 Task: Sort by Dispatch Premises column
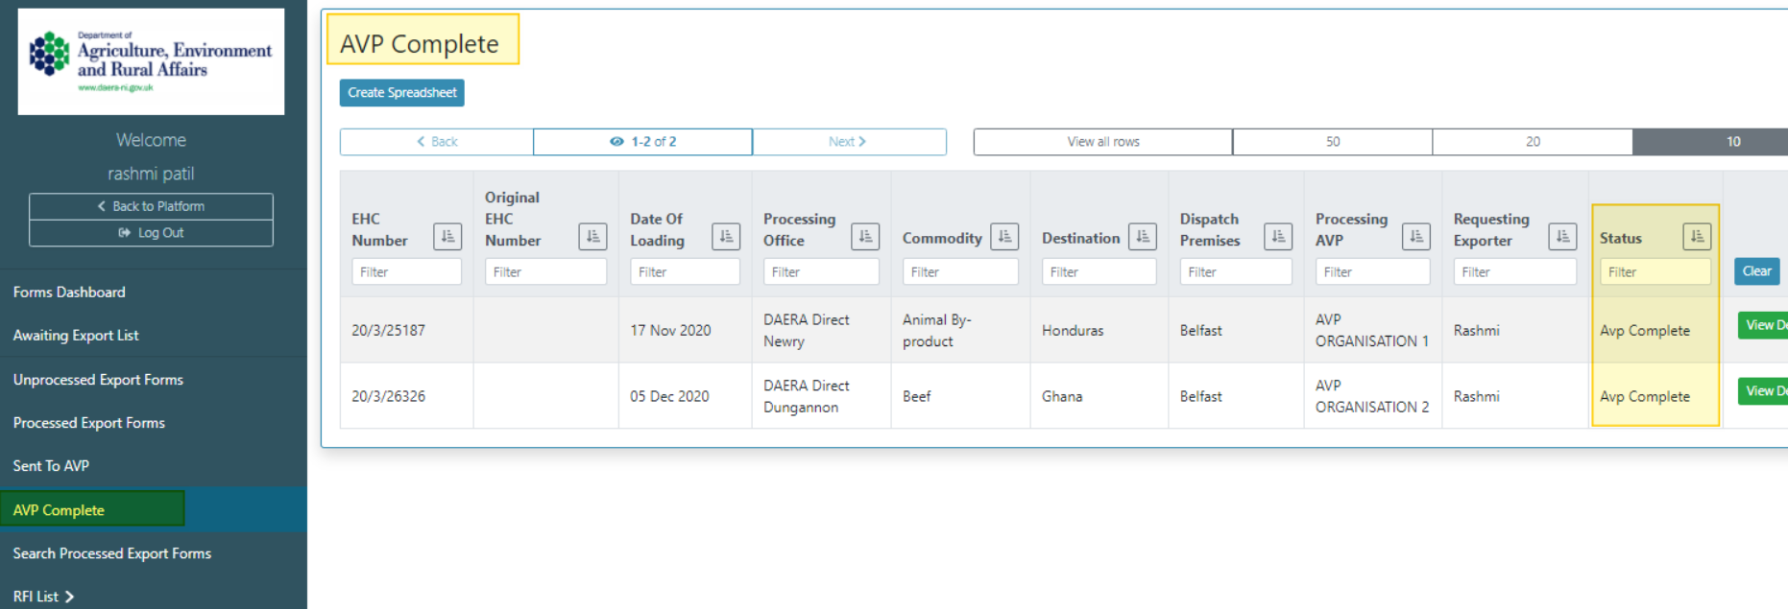[1278, 236]
